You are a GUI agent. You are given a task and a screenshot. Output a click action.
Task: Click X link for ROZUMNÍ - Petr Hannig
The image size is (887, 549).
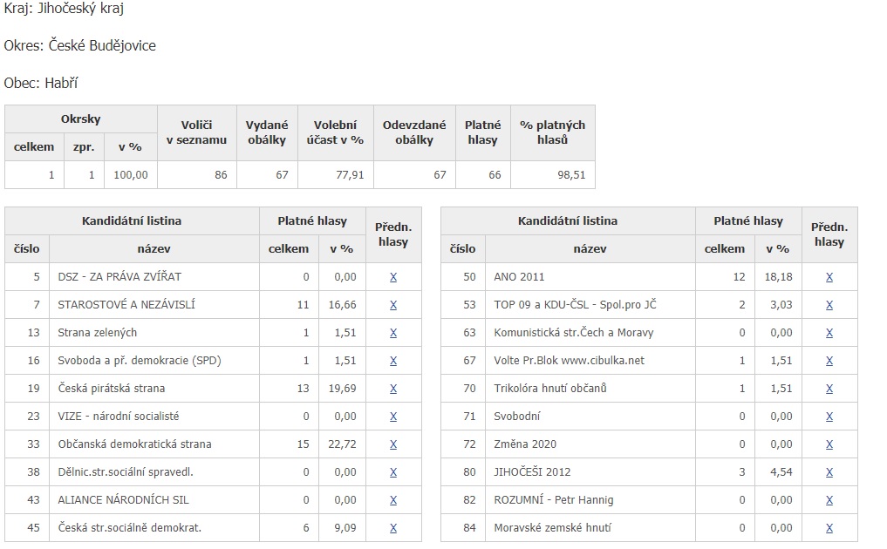(x=829, y=500)
